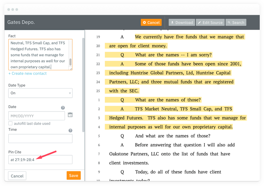Open Search in the transcript
The width and height of the screenshot is (264, 186).
236,23
